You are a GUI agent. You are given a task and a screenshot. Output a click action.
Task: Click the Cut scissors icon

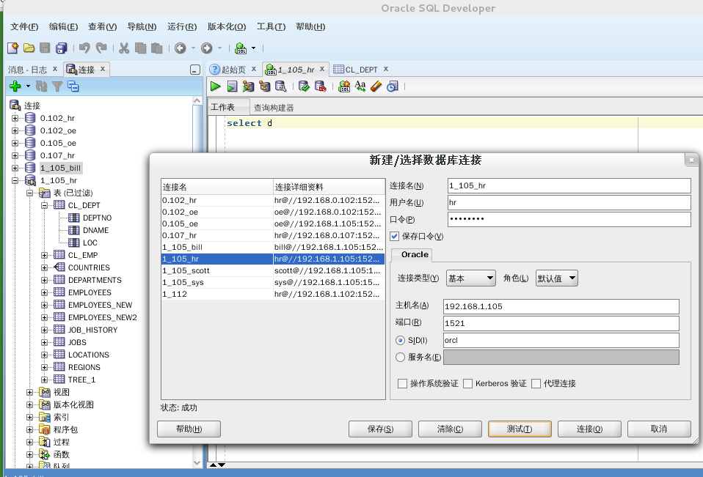pos(124,48)
